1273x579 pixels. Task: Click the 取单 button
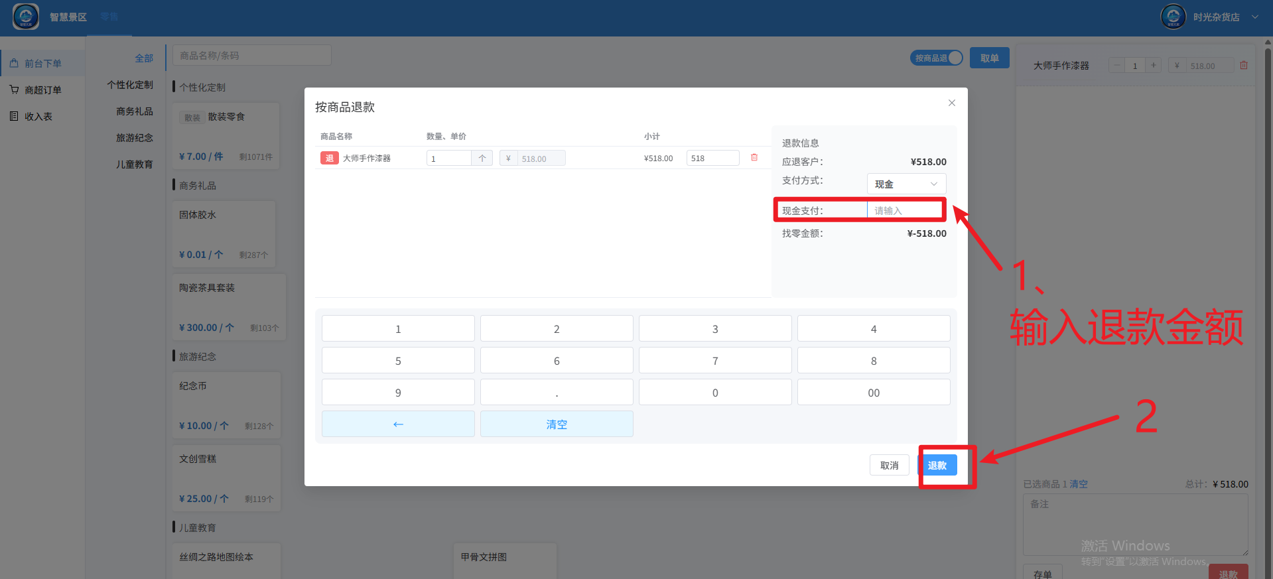tap(989, 58)
